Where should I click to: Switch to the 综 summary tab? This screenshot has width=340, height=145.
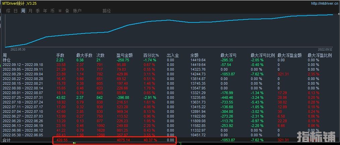[8, 11]
